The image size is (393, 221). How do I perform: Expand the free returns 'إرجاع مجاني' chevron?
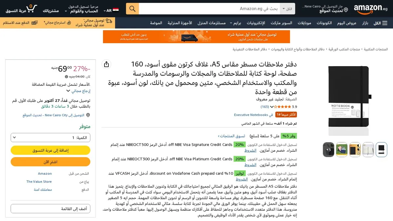click(x=68, y=91)
